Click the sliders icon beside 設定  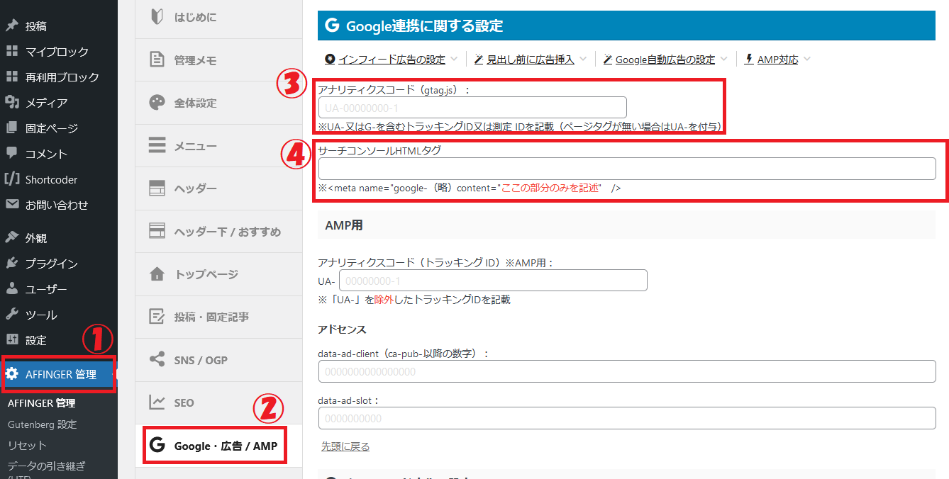(x=11, y=340)
